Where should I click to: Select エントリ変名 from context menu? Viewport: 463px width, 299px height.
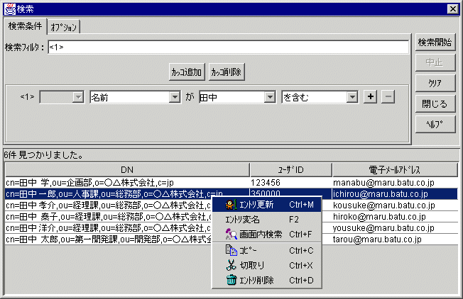pyautogui.click(x=267, y=220)
